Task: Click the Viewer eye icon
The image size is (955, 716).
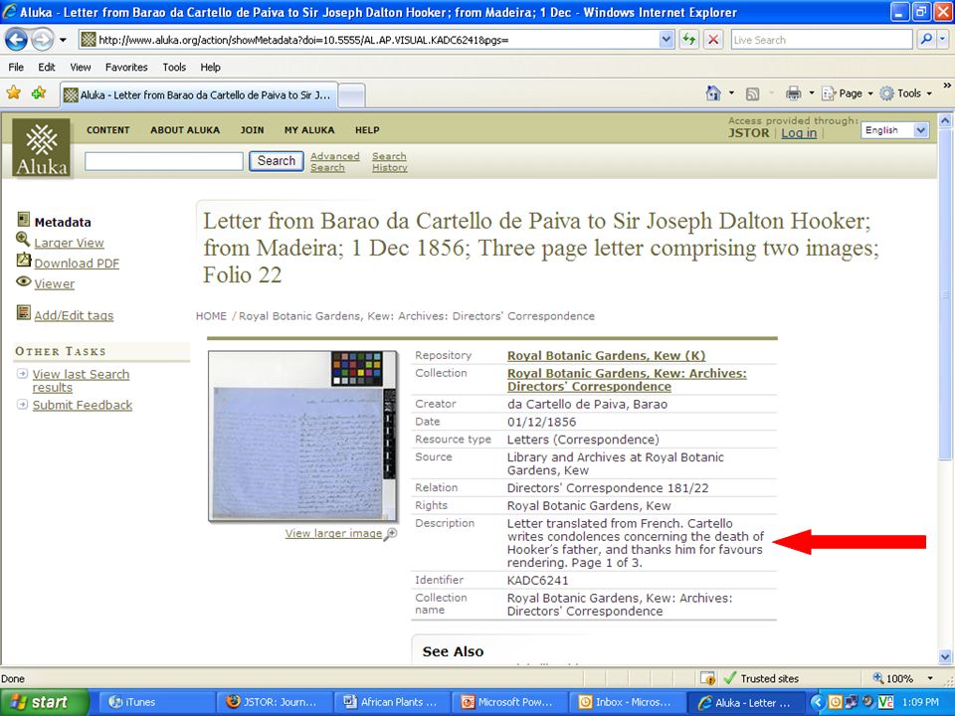Action: click(23, 281)
